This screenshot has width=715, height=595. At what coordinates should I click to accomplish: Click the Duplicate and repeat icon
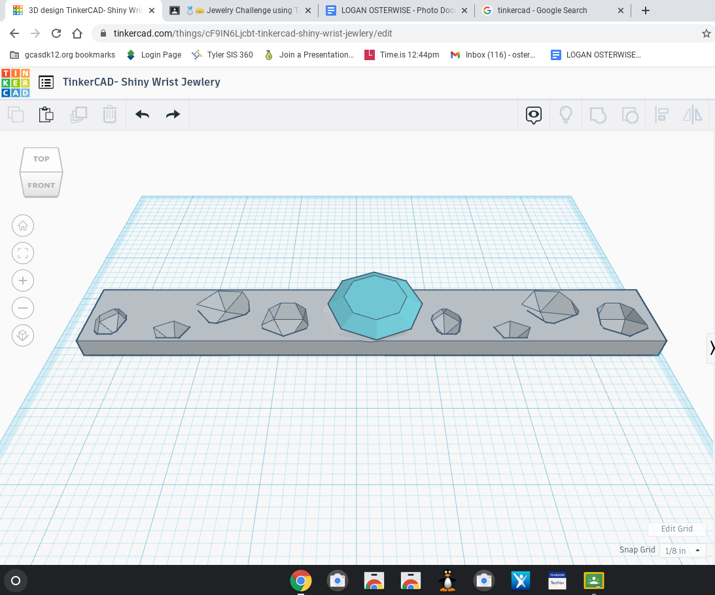78,114
